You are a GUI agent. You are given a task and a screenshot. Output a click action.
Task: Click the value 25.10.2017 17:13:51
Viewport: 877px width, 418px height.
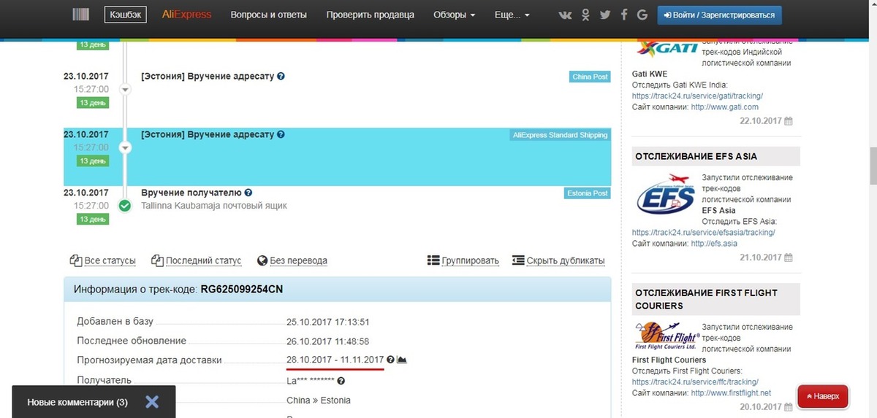(328, 322)
